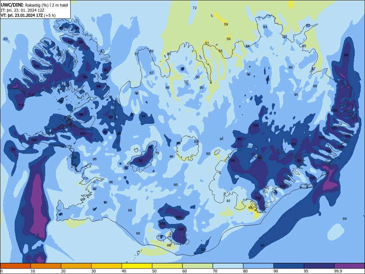Select the map value 81
Viewport: 365px width, 274px height.
click(x=228, y=201)
